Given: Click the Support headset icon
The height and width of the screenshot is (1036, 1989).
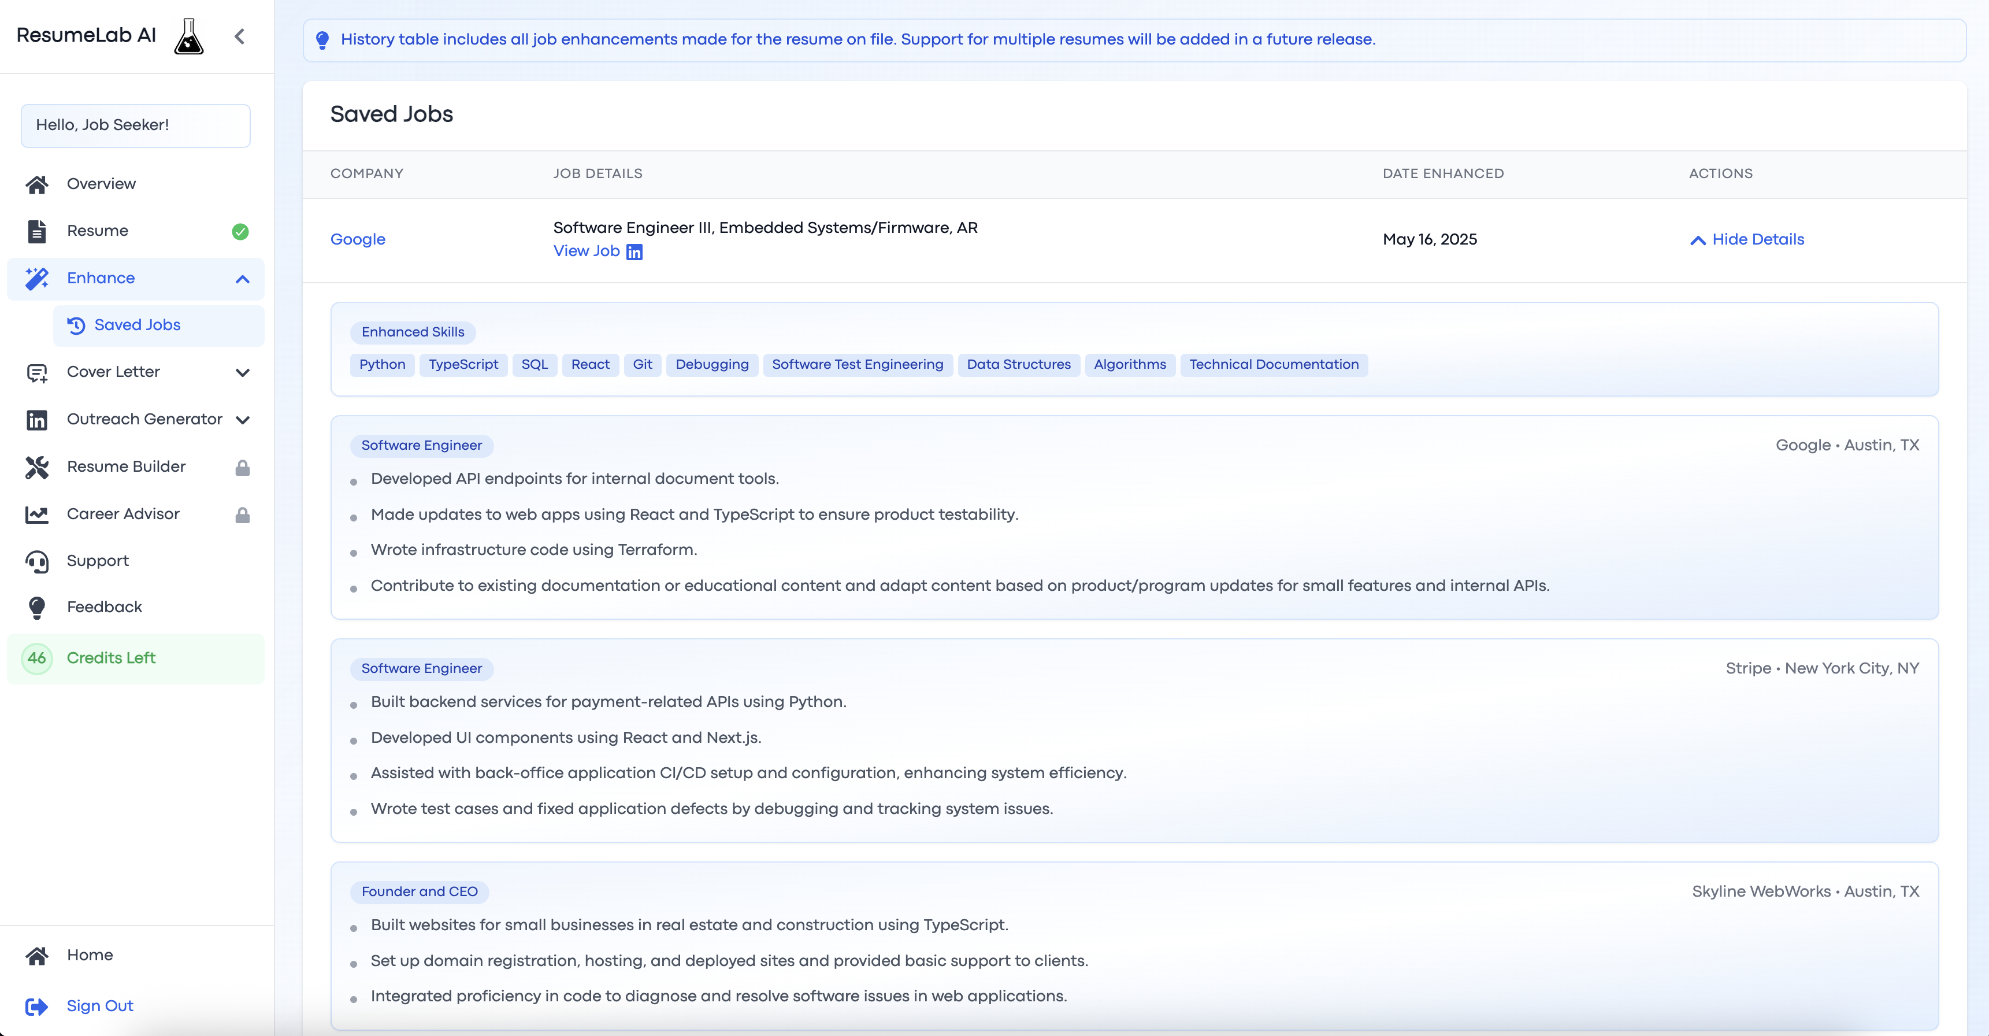Looking at the screenshot, I should 36,562.
